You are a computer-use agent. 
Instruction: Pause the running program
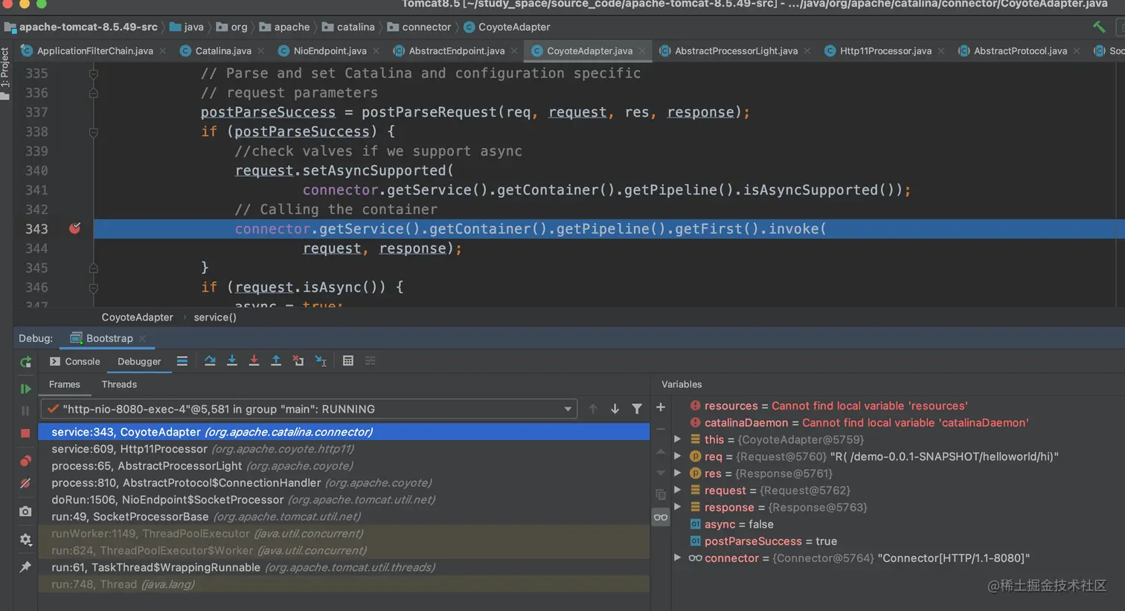(25, 410)
